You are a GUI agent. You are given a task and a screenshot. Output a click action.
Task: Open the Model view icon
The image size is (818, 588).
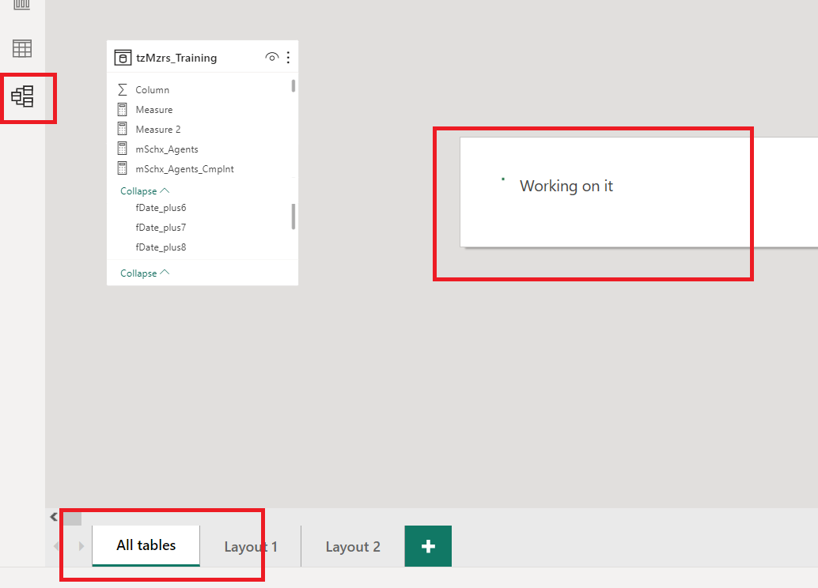(x=22, y=97)
